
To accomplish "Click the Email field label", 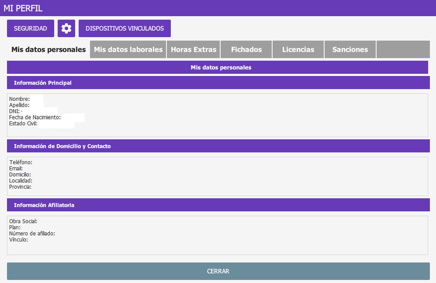I will coord(16,168).
